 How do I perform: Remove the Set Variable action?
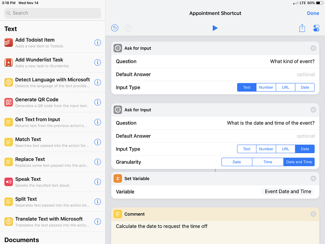click(x=313, y=179)
